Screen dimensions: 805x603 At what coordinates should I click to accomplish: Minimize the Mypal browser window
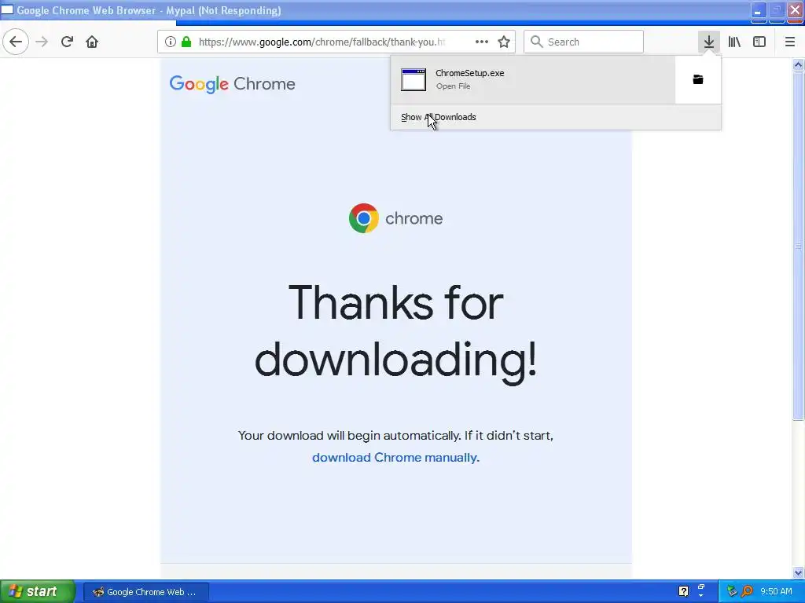[759, 11]
